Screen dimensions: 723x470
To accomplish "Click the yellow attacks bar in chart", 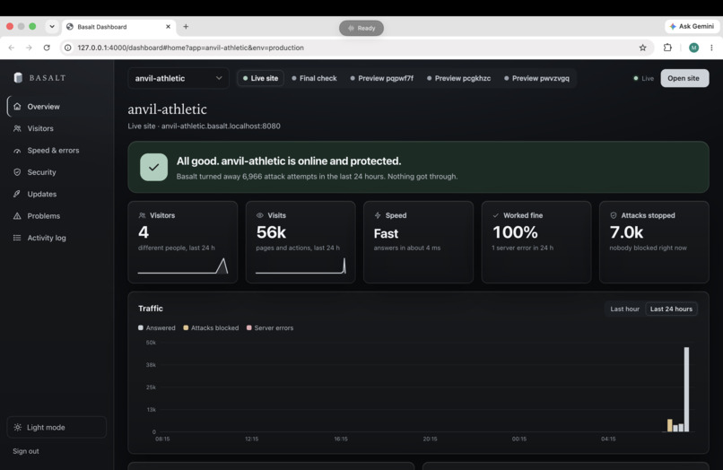I will [670, 425].
